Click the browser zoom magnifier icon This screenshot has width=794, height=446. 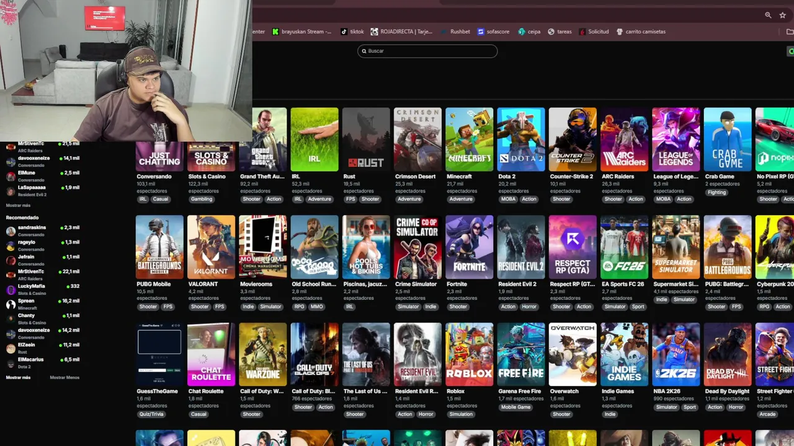click(768, 15)
